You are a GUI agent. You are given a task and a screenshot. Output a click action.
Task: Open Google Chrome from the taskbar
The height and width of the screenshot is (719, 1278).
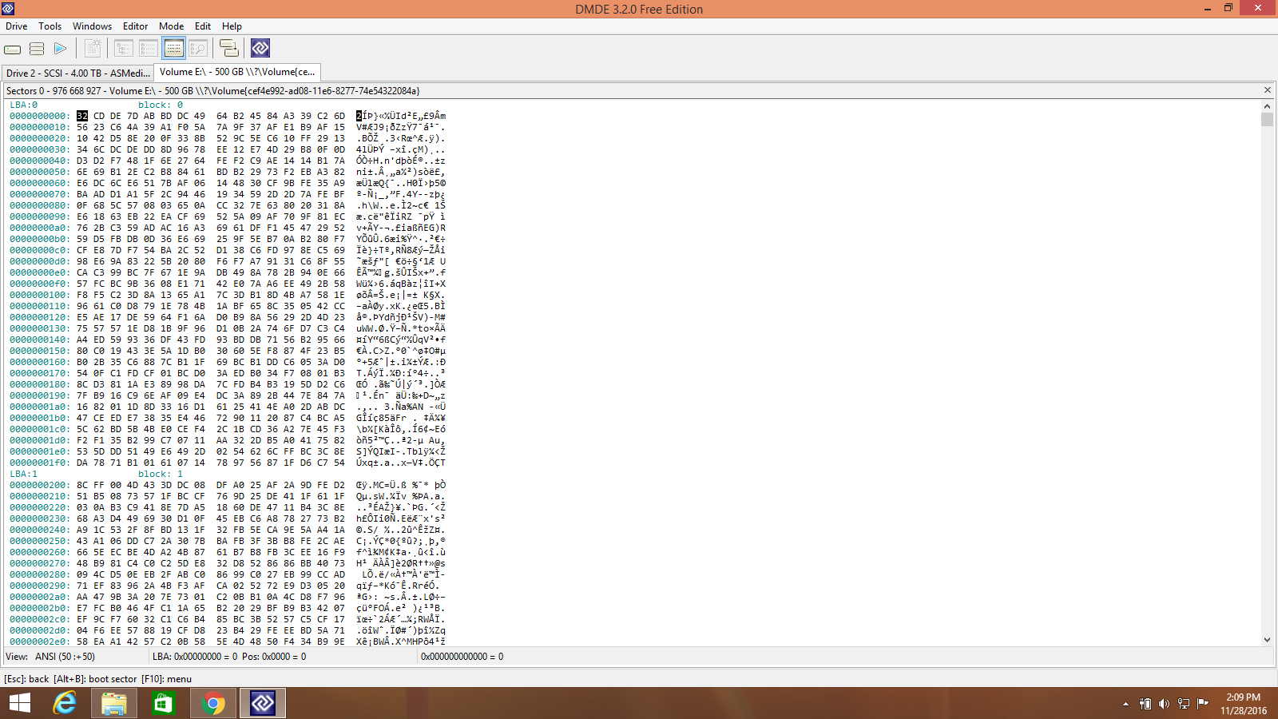click(212, 703)
